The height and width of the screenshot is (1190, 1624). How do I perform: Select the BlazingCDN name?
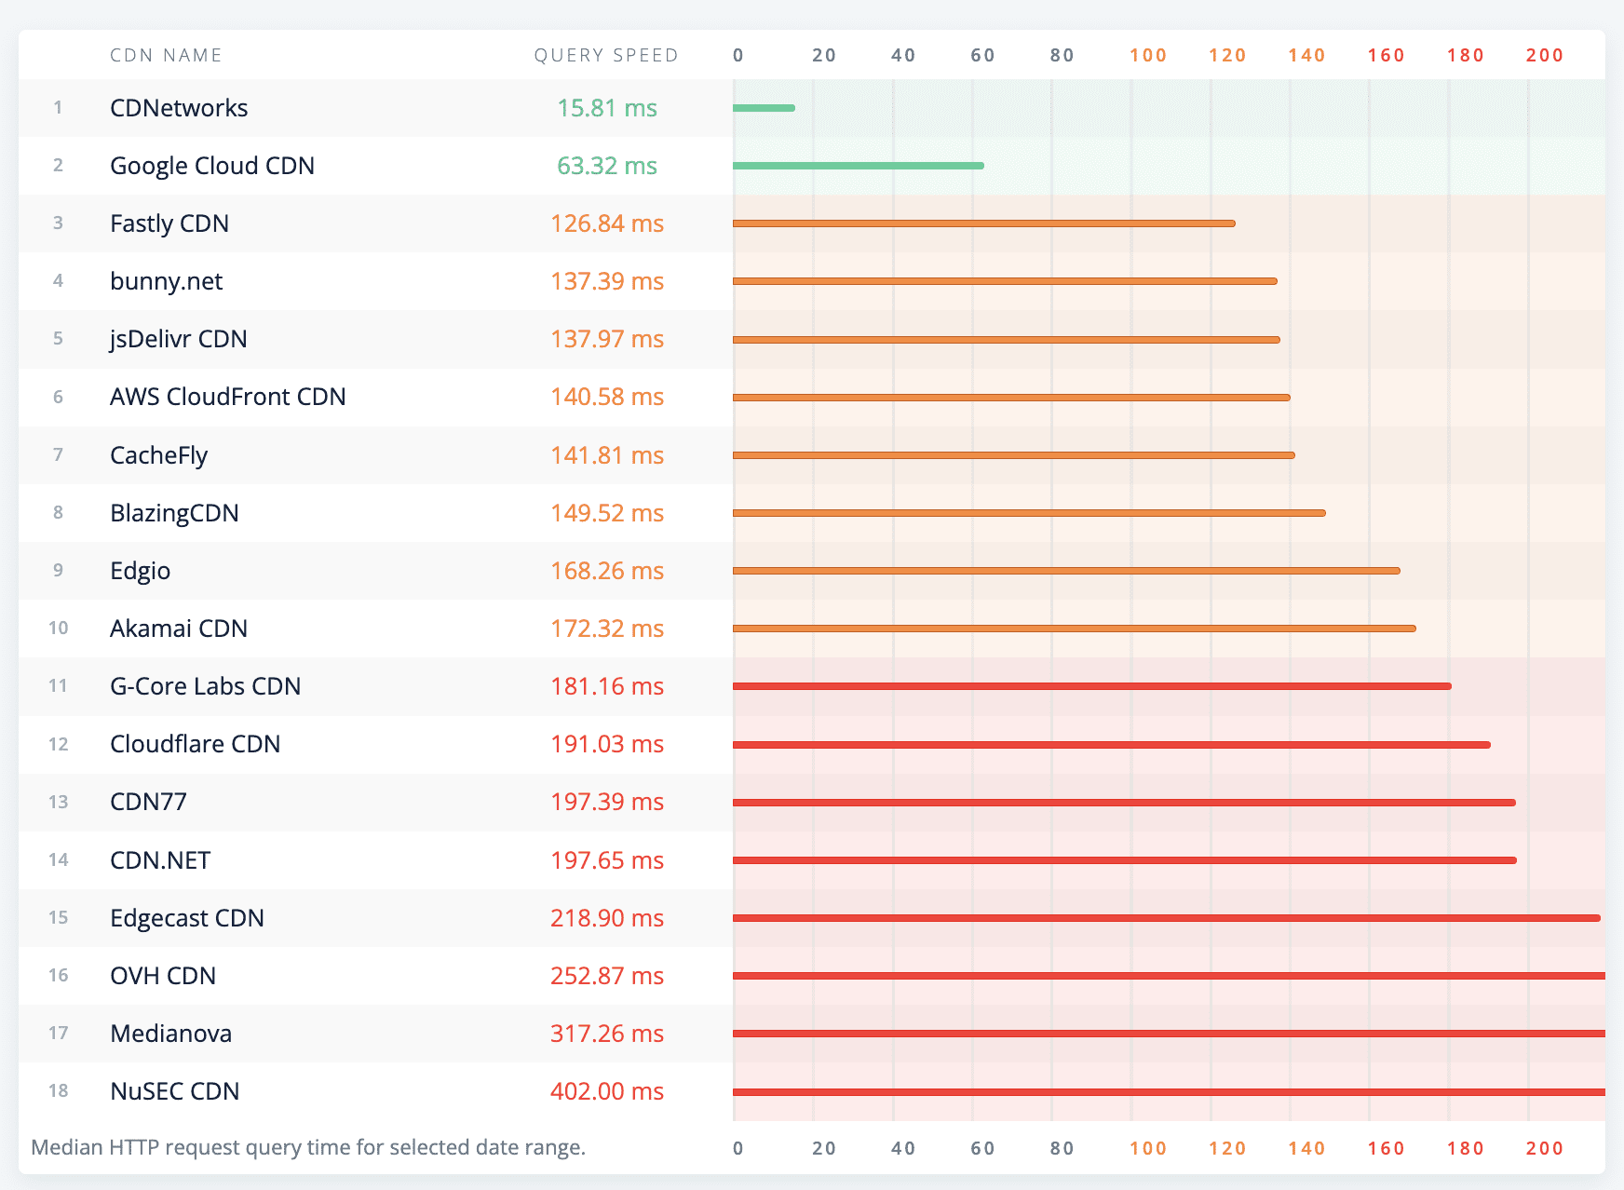174,513
